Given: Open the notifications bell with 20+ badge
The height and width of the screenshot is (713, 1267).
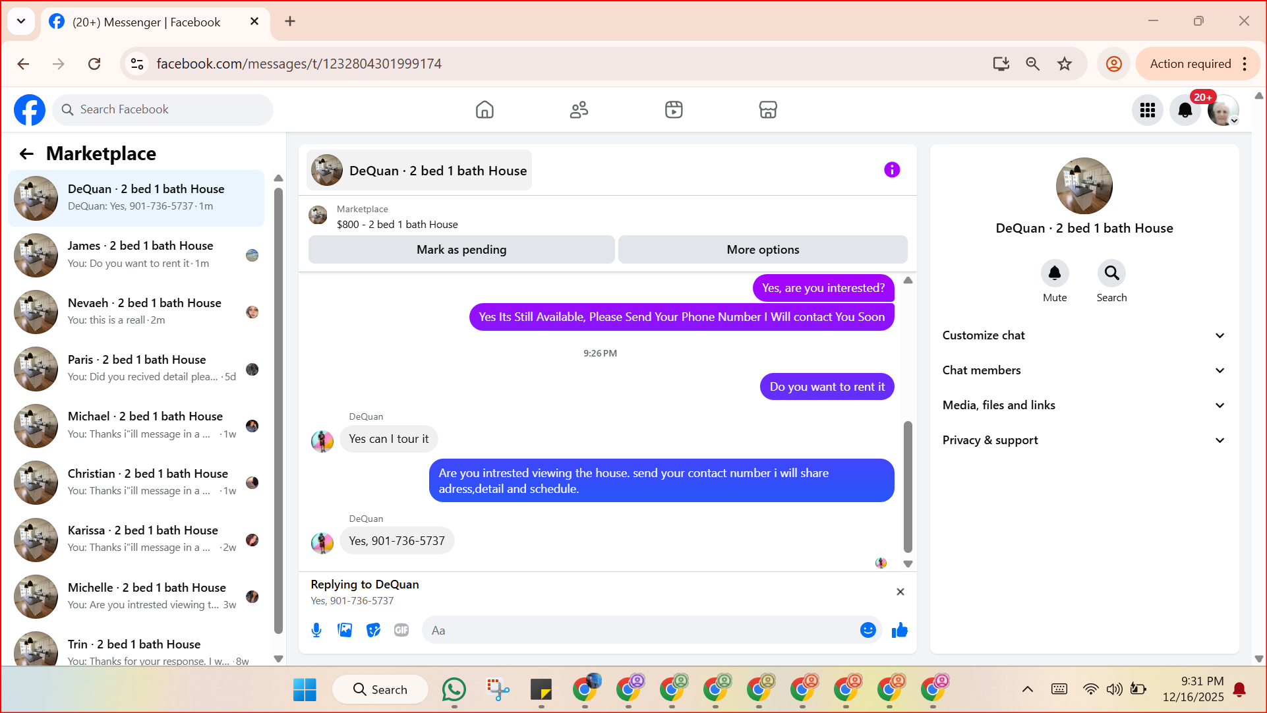Looking at the screenshot, I should (1185, 110).
